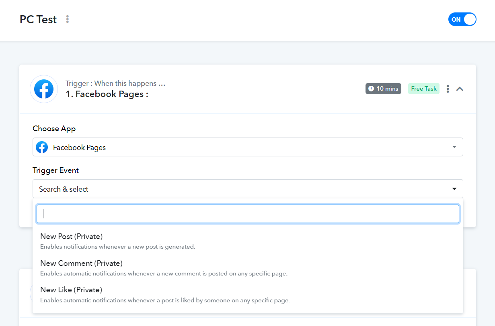Open the options menu beside PC Test
Image resolution: width=495 pixels, height=326 pixels.
68,19
